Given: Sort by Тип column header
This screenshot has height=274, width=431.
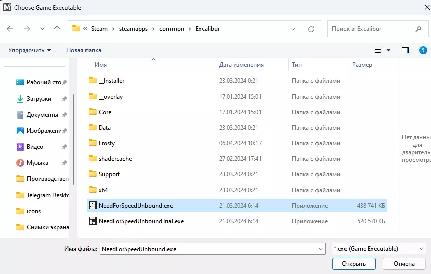Looking at the screenshot, I should pos(297,65).
